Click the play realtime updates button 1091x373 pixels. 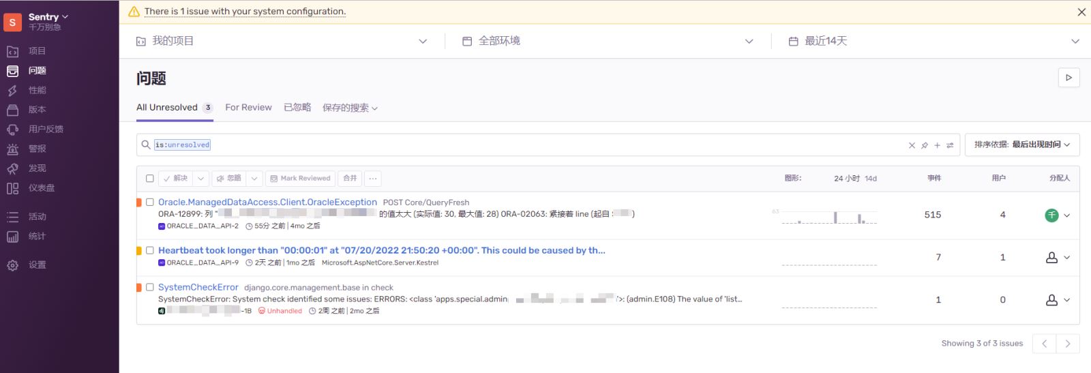pyautogui.click(x=1068, y=78)
